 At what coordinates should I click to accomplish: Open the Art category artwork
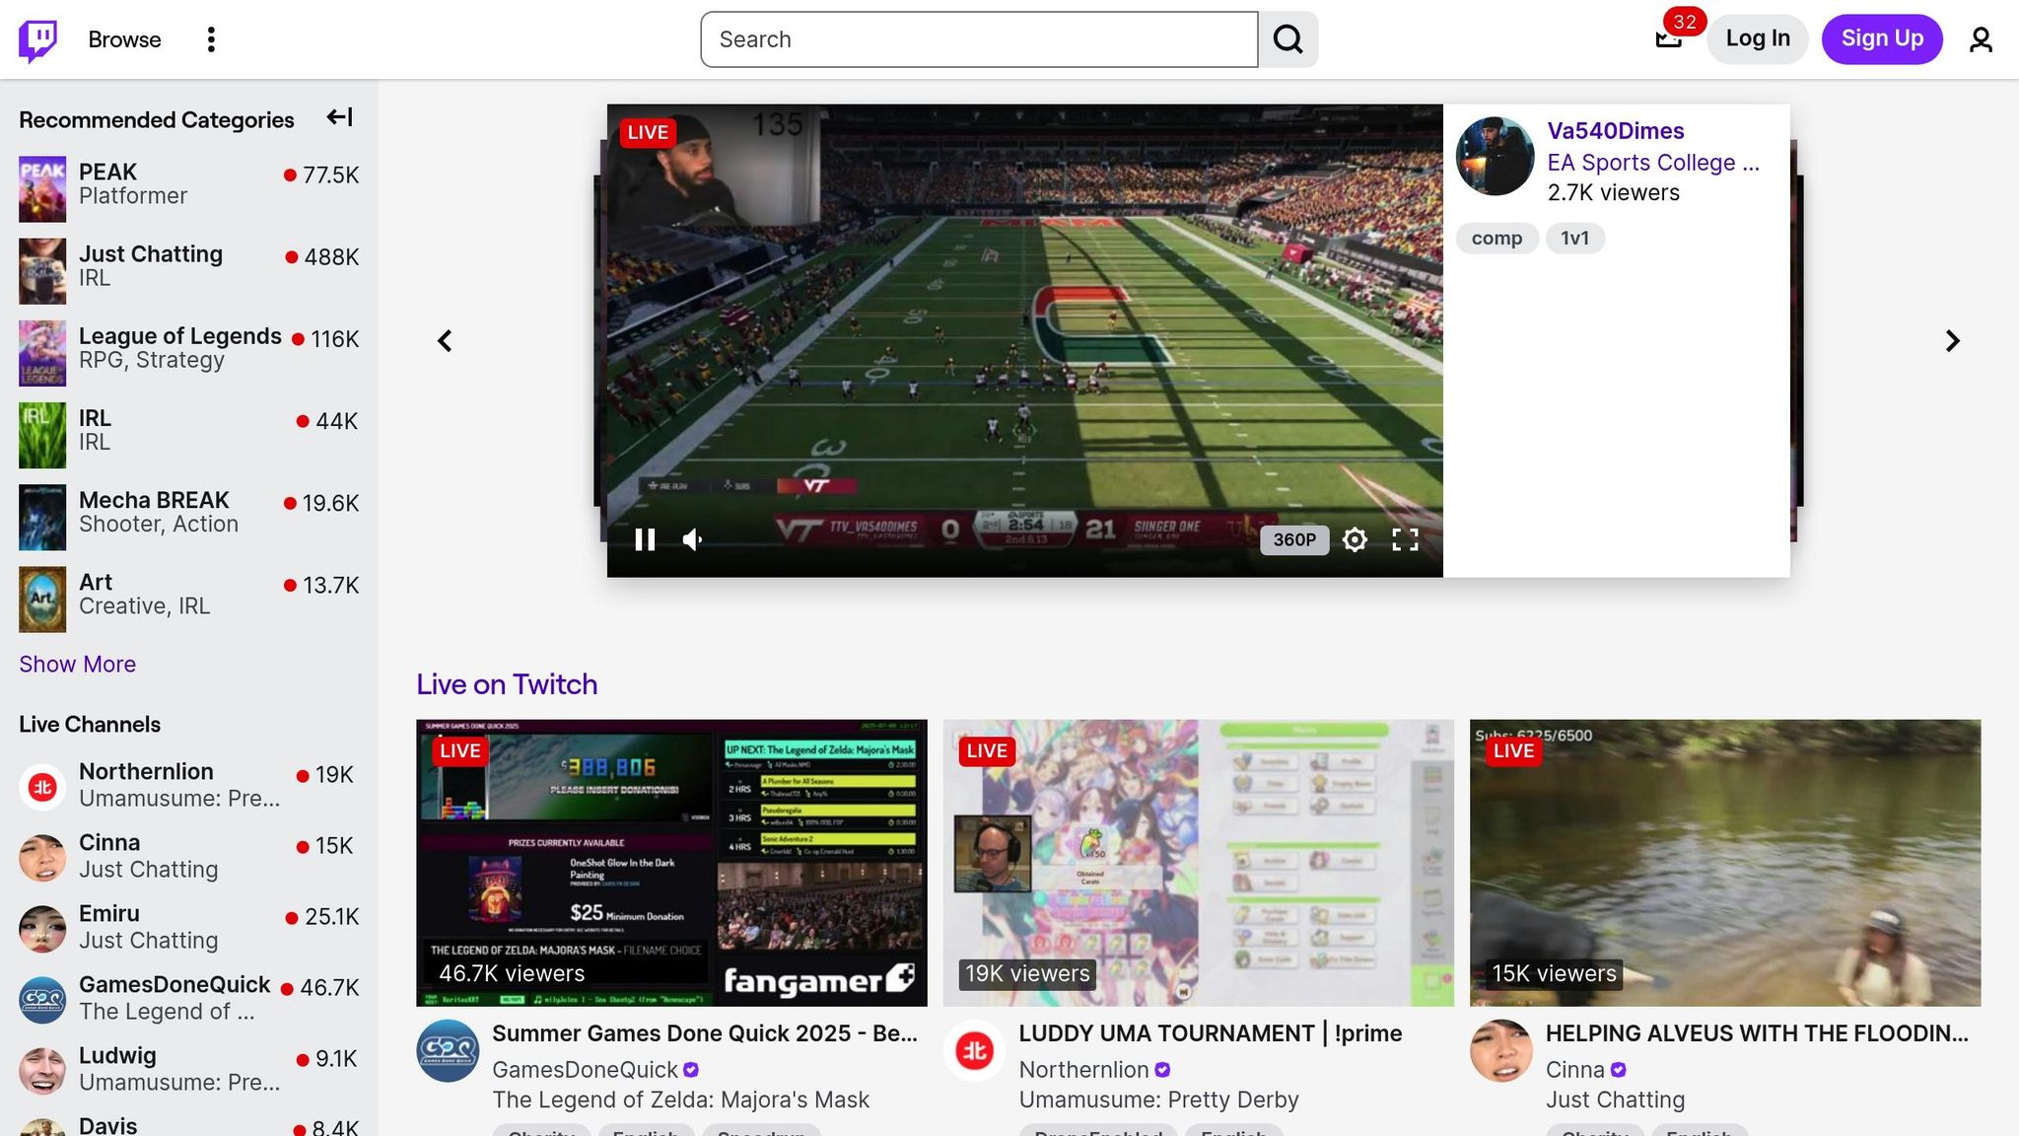(42, 599)
